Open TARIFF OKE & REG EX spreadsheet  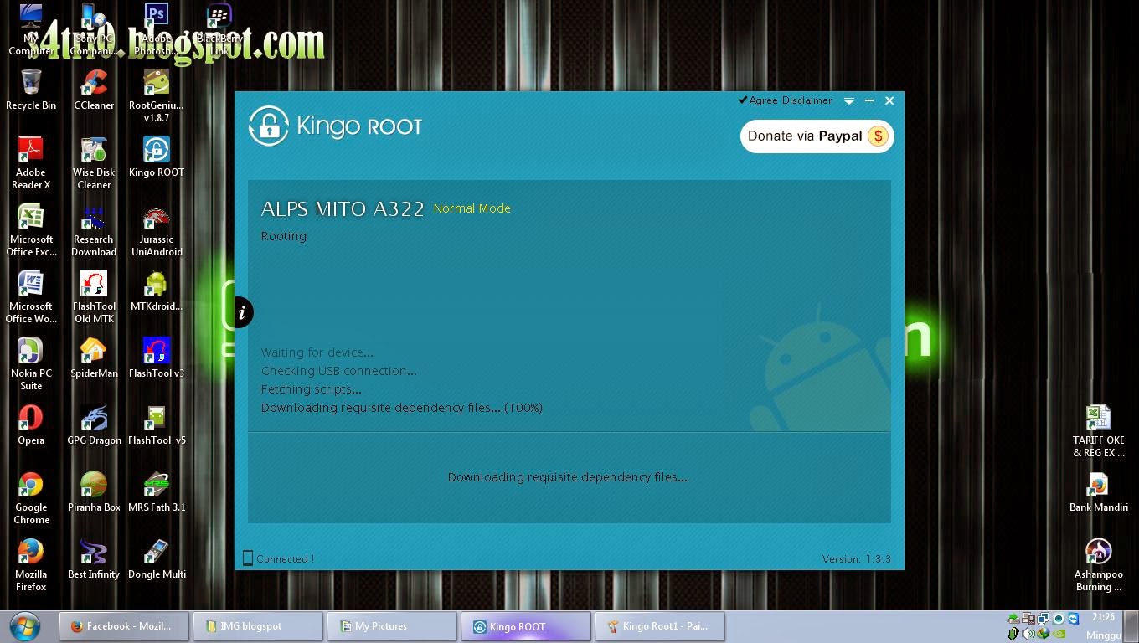click(x=1098, y=430)
